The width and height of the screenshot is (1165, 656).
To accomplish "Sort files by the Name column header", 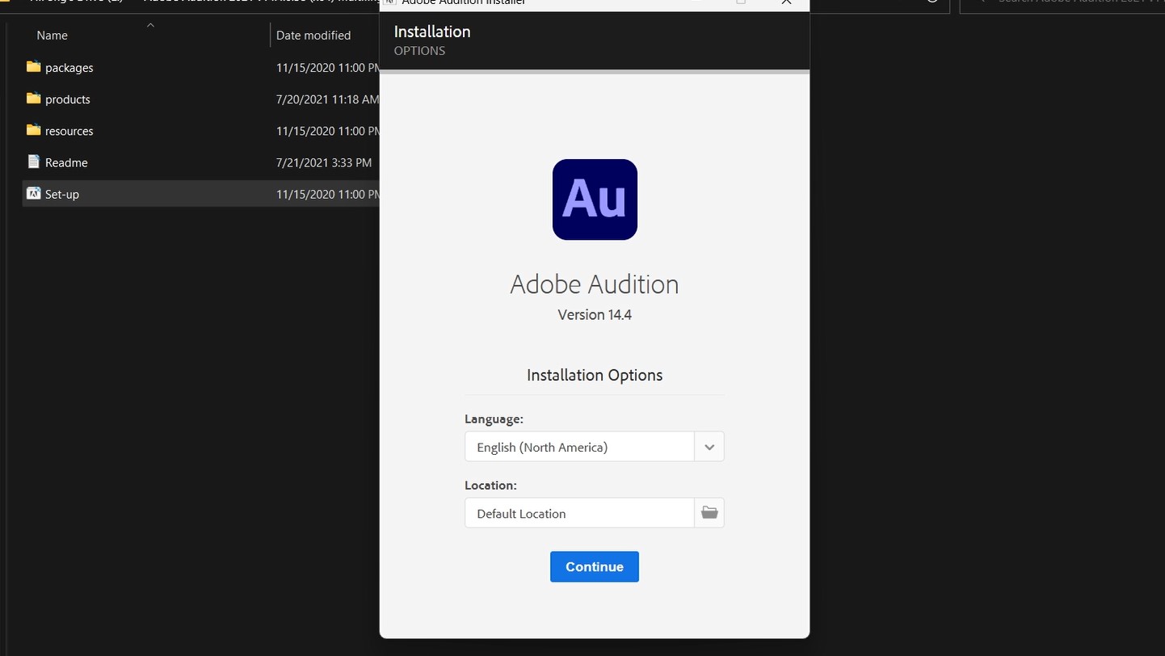I will coord(53,36).
